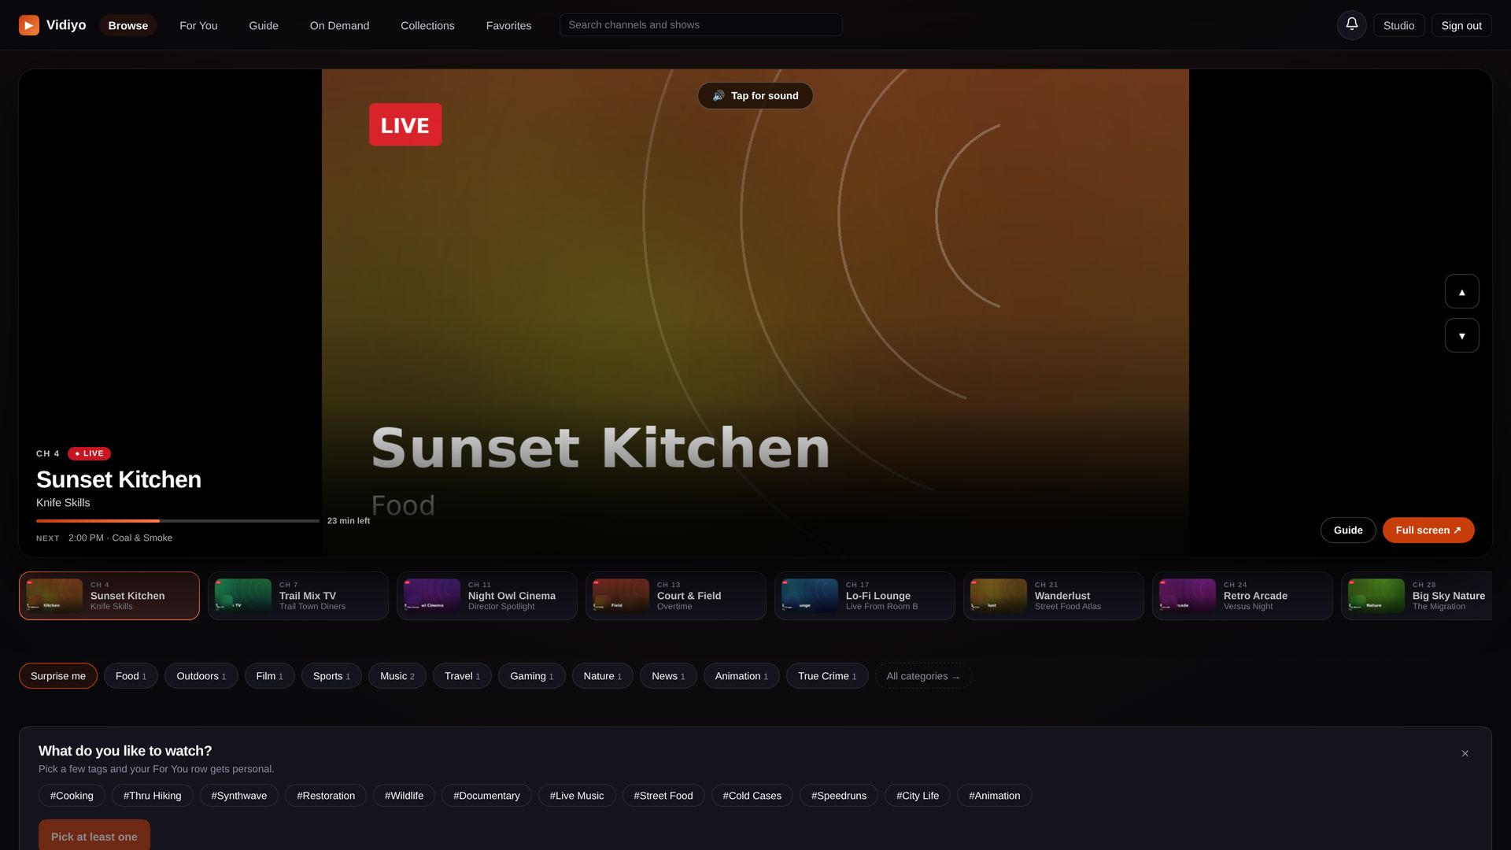Screen dimensions: 1511x850
Task: Click the Lo-Fi Lounge thumbnail
Action: pos(810,596)
